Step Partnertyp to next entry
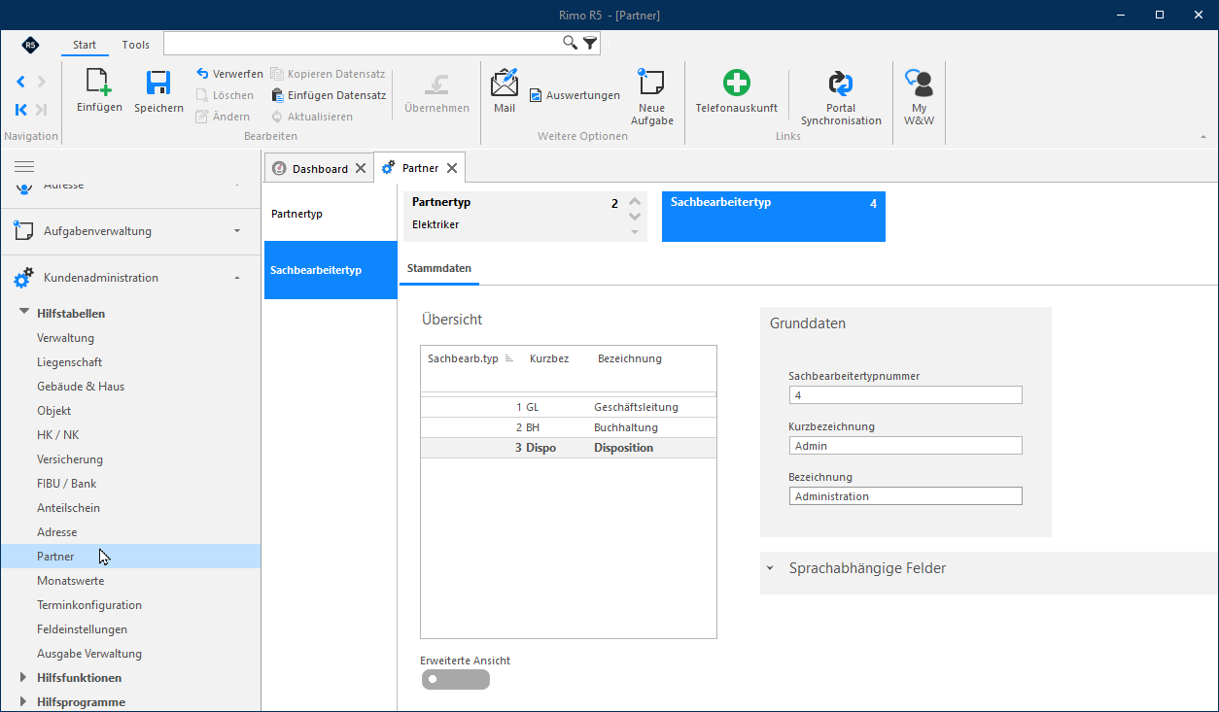The height and width of the screenshot is (712, 1219). point(635,217)
